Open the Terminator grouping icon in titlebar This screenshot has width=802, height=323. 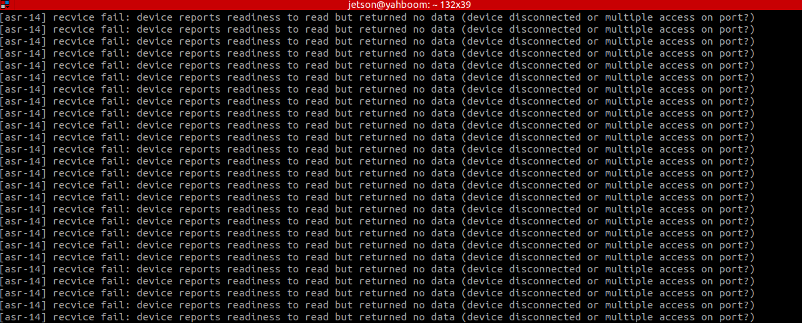pyautogui.click(x=5, y=3)
